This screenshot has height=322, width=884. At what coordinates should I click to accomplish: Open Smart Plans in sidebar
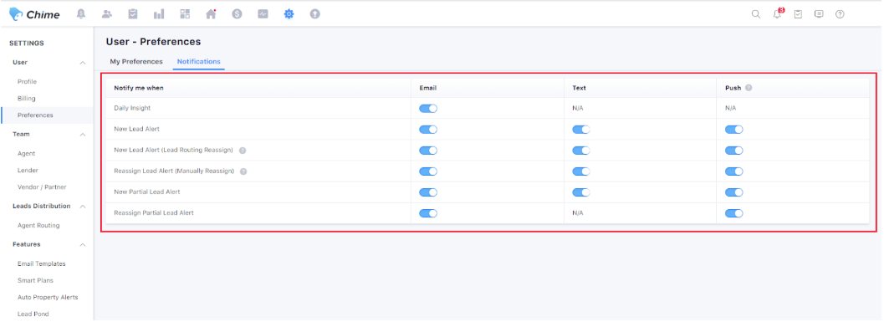(35, 280)
